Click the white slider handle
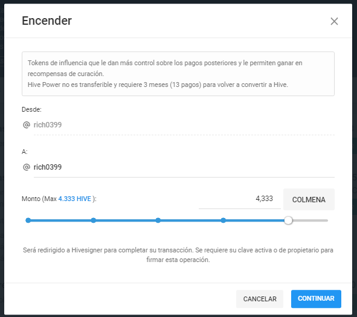Image resolution: width=357 pixels, height=317 pixels. click(288, 220)
